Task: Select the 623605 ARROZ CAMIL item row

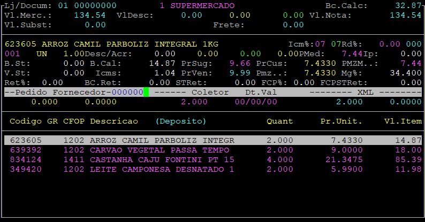Action: [x=213, y=140]
